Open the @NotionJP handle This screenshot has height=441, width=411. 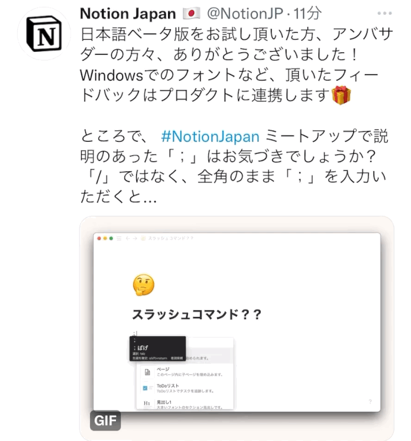point(245,13)
